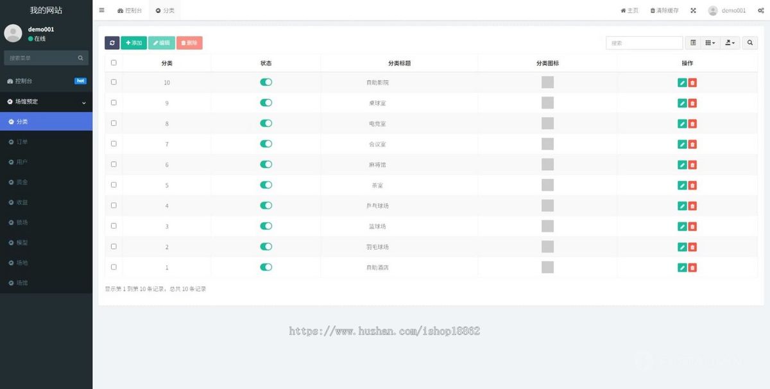Check the checkbox for row 10
This screenshot has height=389, width=770.
[114, 82]
